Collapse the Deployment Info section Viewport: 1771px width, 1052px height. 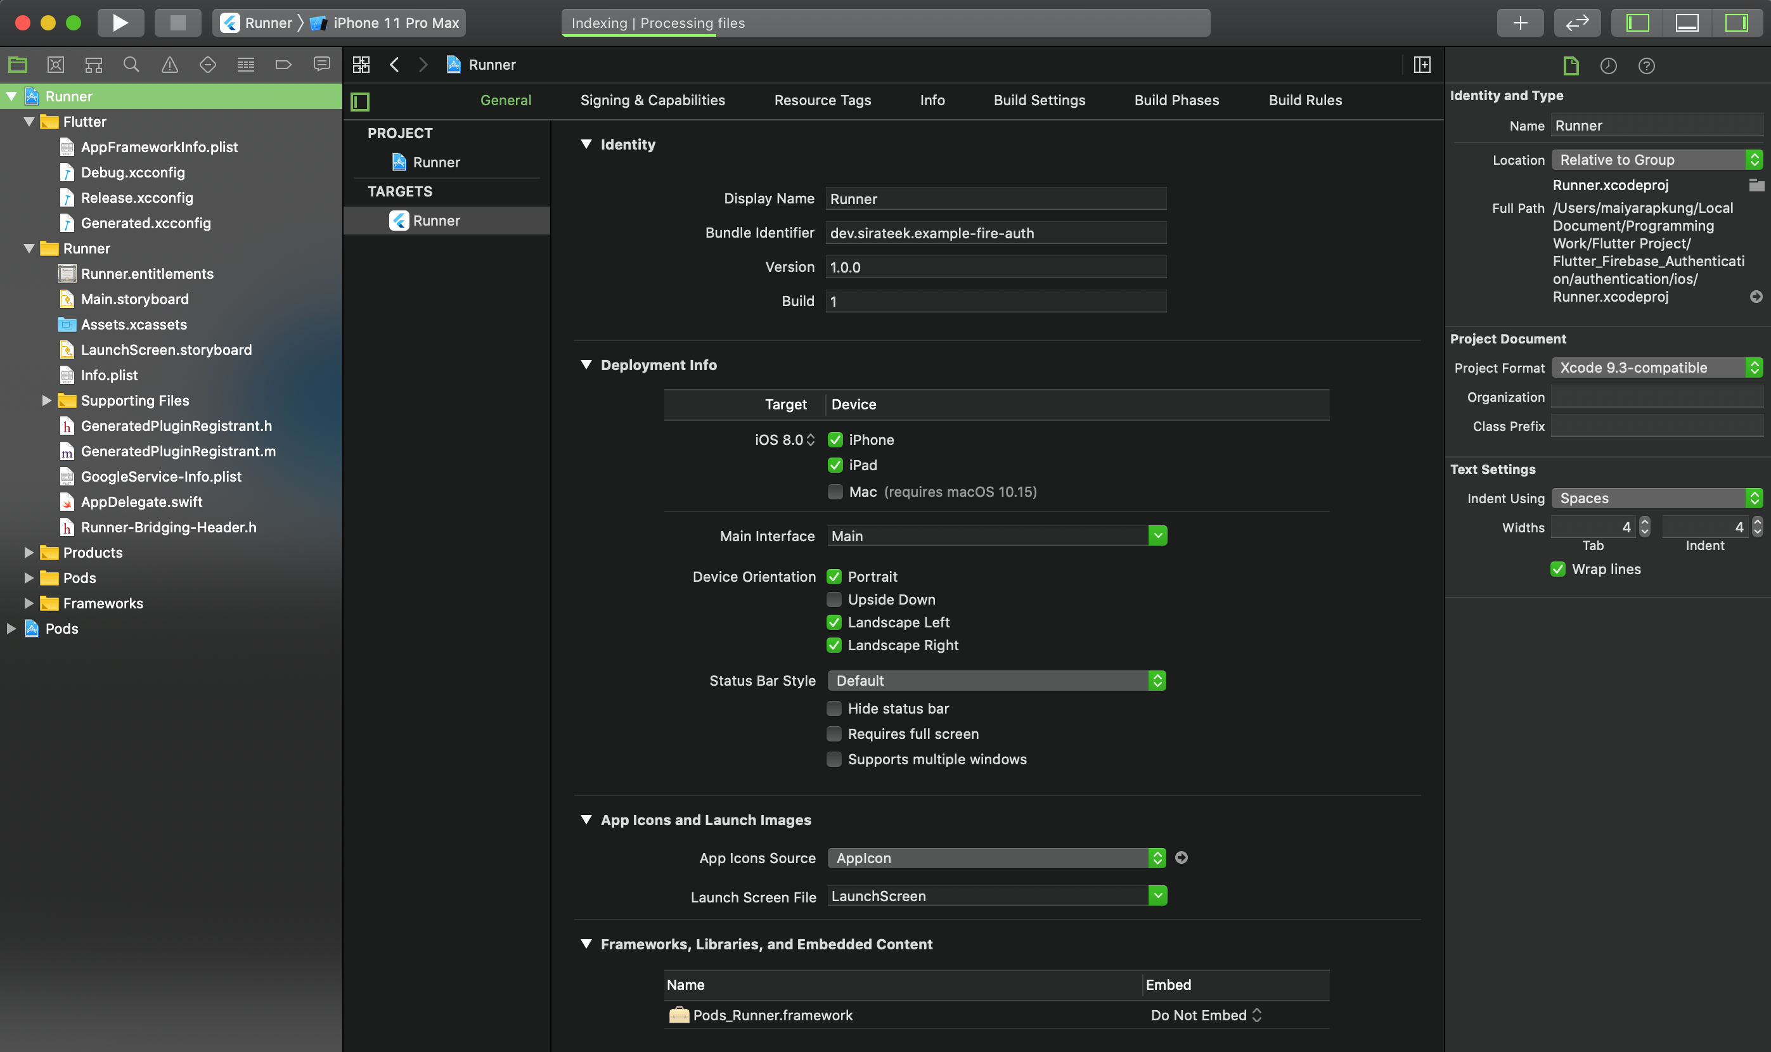[x=586, y=364]
